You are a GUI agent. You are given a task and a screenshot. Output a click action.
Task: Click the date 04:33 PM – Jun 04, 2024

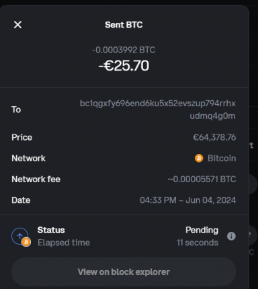(x=188, y=200)
